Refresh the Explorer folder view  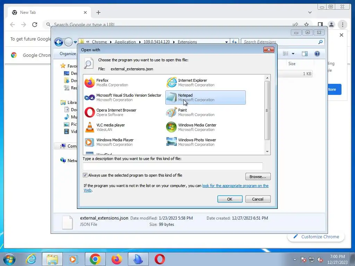click(234, 42)
